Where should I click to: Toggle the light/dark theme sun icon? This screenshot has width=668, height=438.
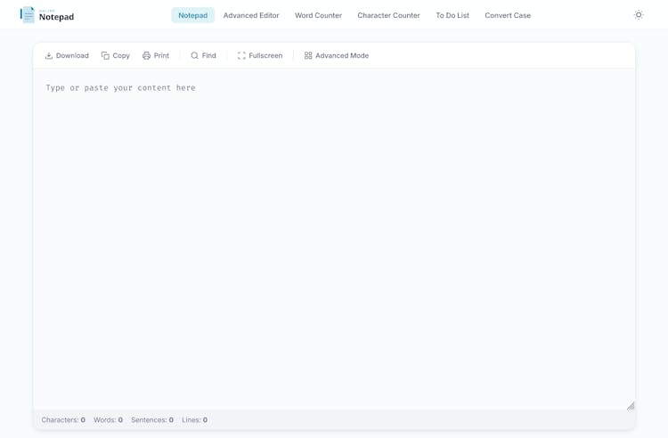[639, 15]
